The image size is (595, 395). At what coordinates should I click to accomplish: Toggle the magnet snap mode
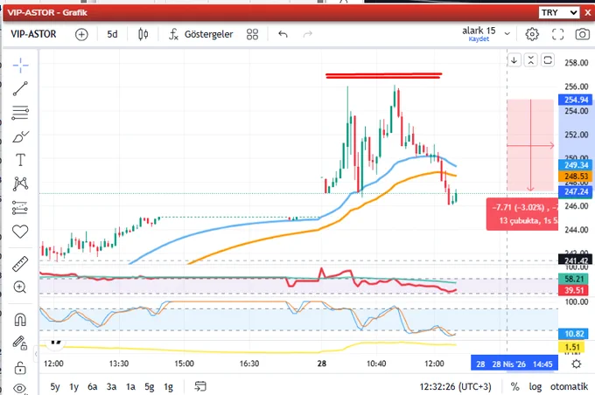pos(20,320)
